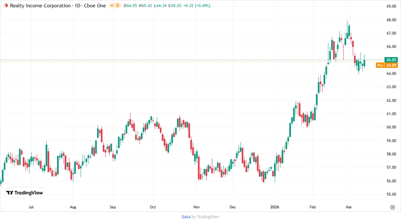Click the '57.00' price axis label
The image size is (401, 222).
(x=391, y=167)
